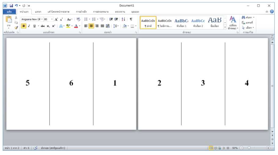278x155 pixels.
Task: Click the zoom slider handle
Action: pos(249,148)
